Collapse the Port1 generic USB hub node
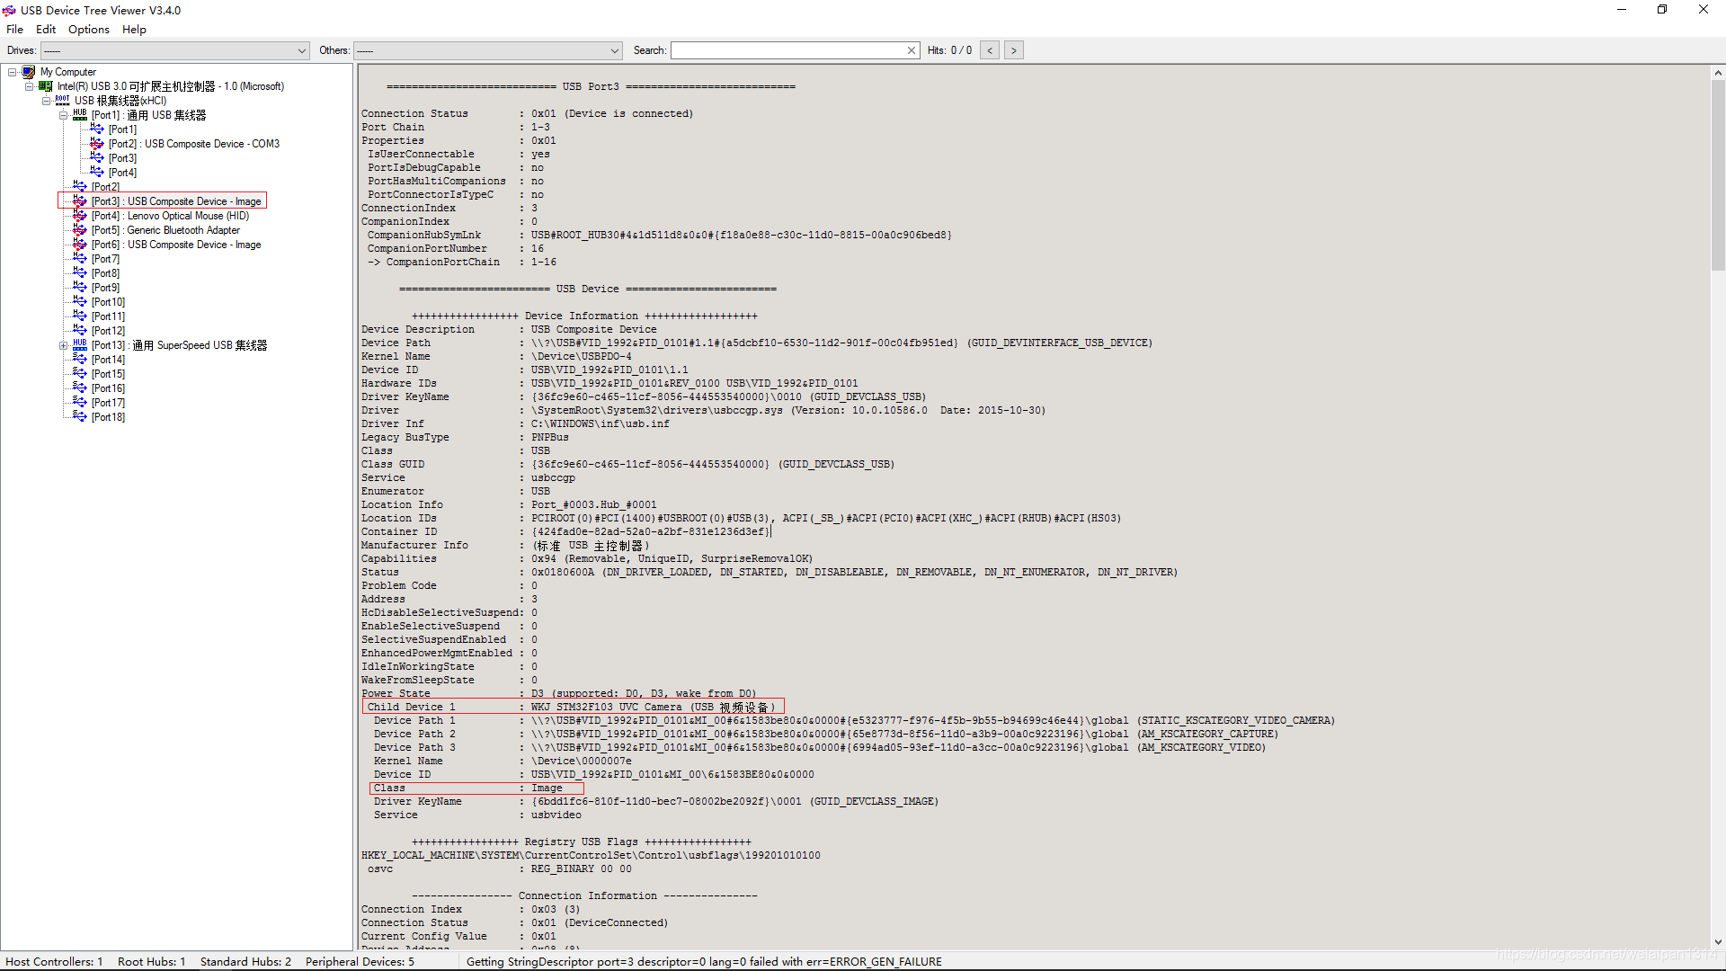 pyautogui.click(x=64, y=115)
